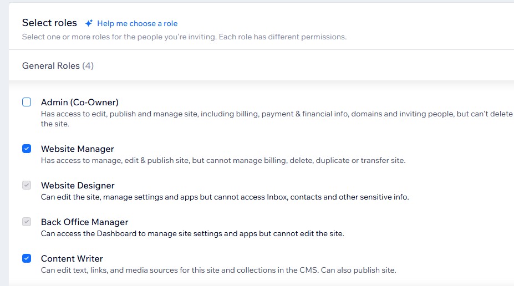Deselect the Content Writer checkbox
This screenshot has height=286, width=514.
click(27, 258)
